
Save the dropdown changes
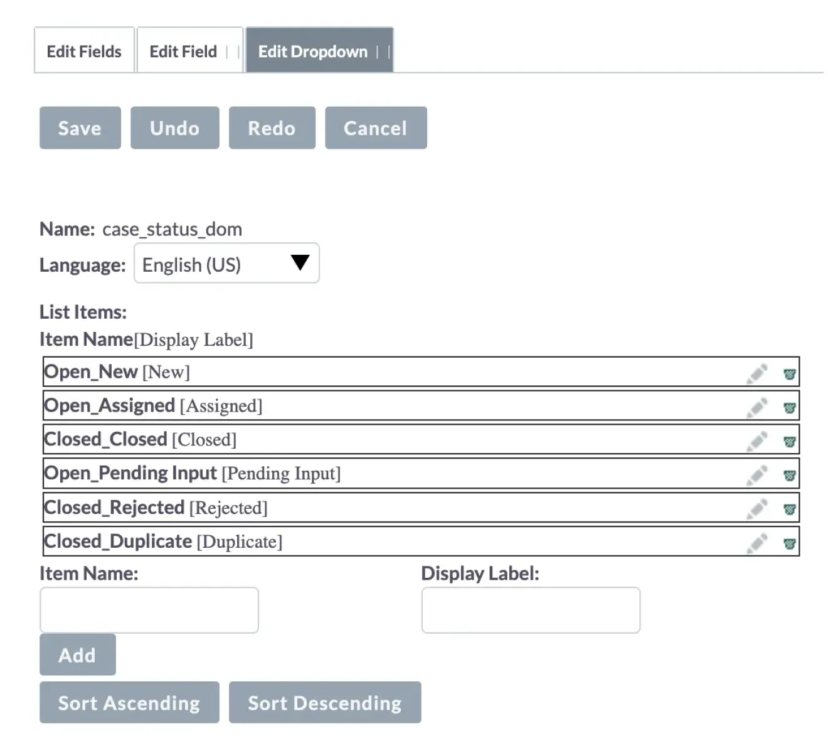point(80,128)
